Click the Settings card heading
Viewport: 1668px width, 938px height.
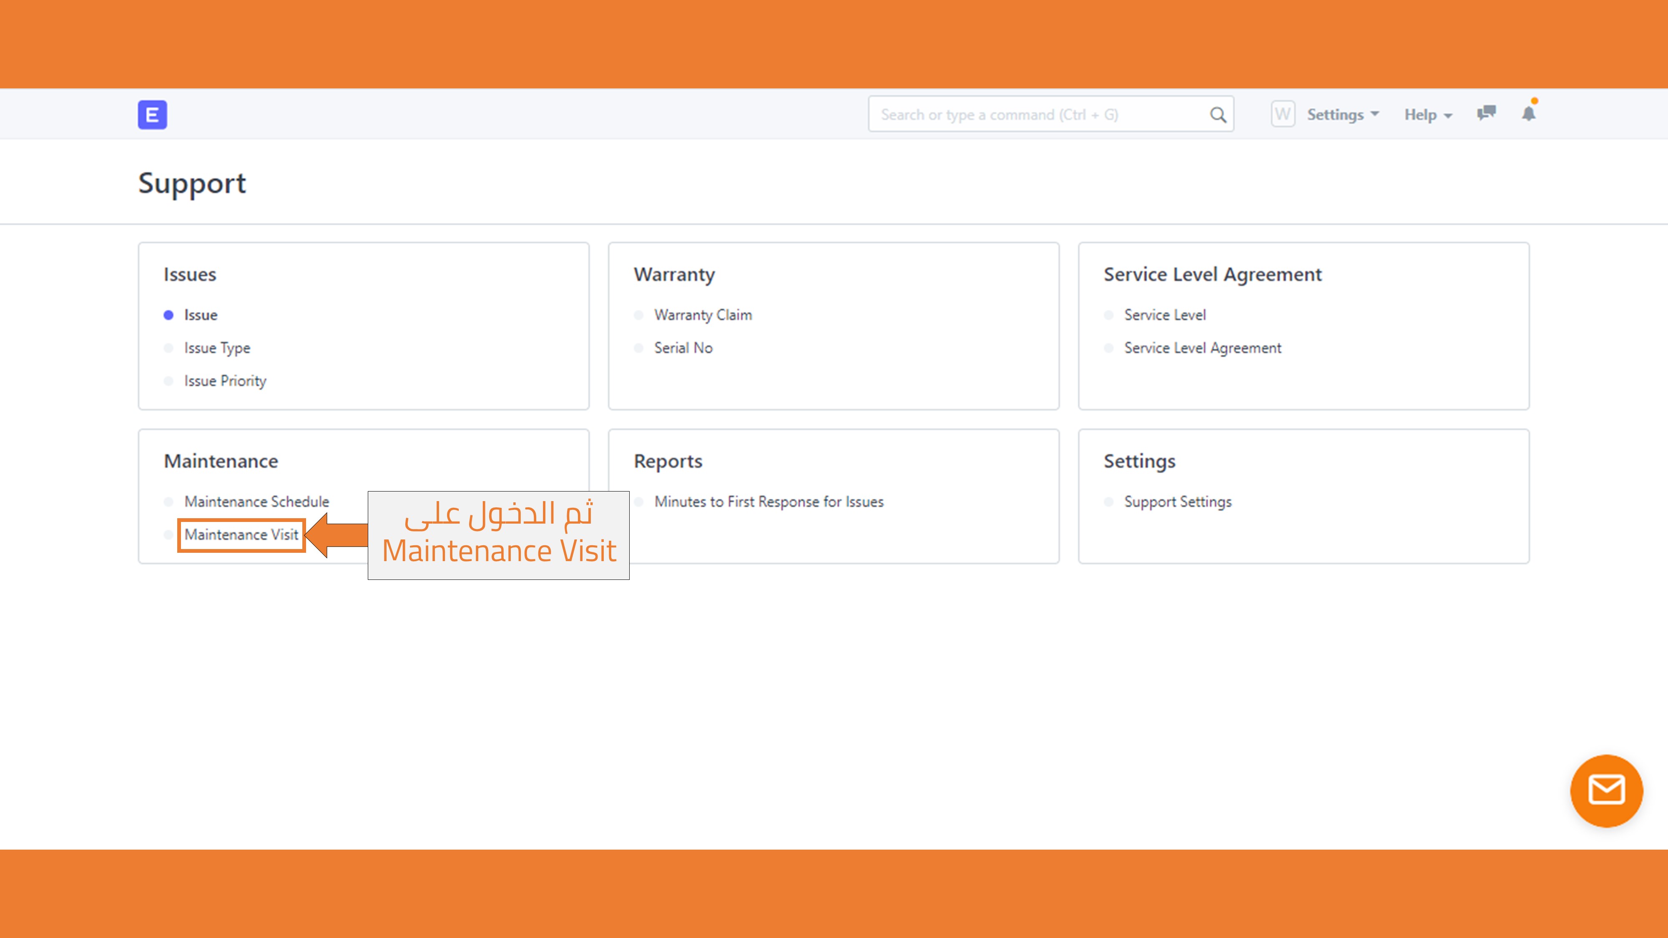pyautogui.click(x=1139, y=462)
